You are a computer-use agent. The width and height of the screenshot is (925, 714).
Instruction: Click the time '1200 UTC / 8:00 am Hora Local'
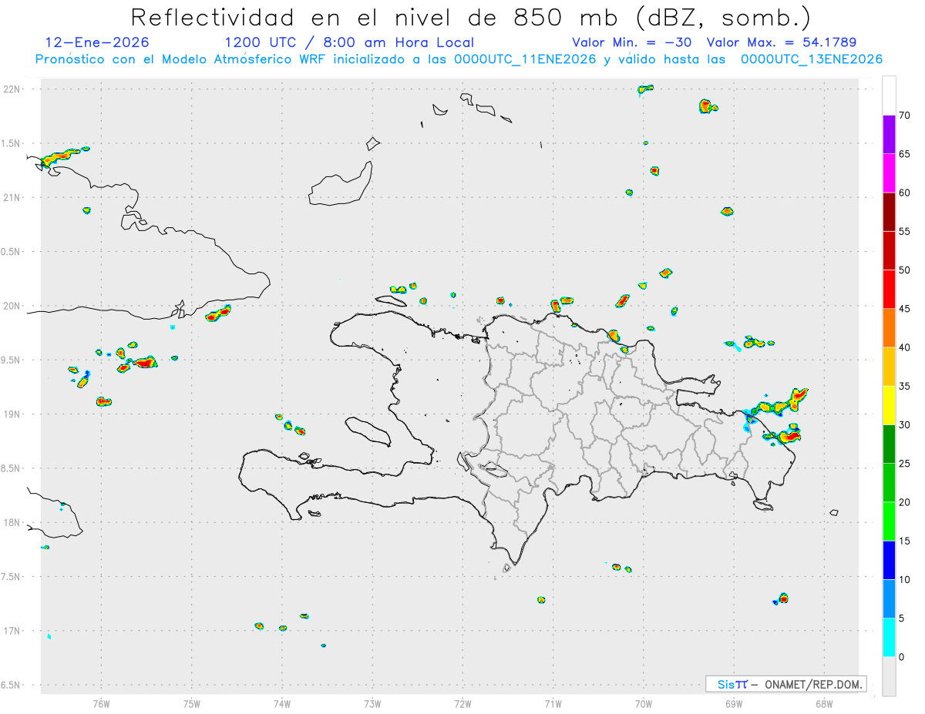click(349, 42)
